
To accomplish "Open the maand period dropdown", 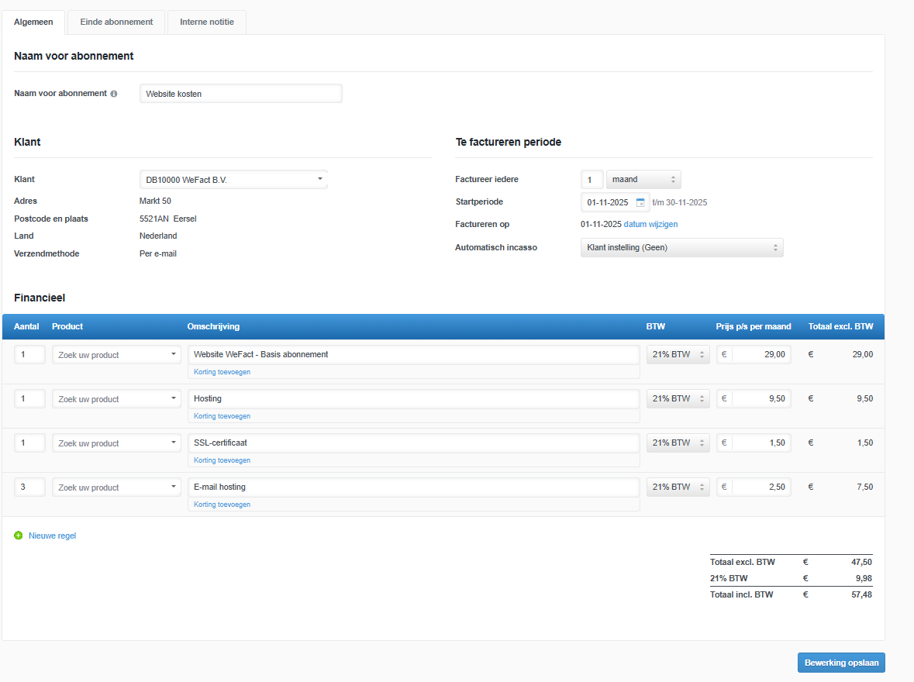I will click(x=643, y=179).
